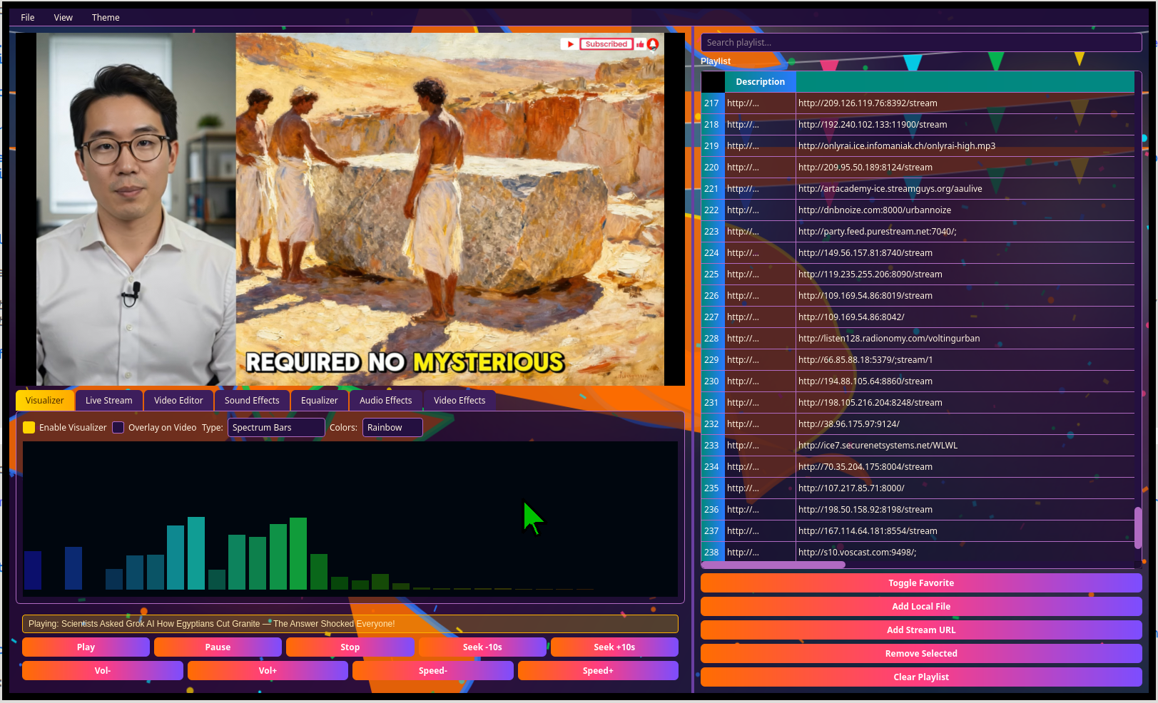The width and height of the screenshot is (1158, 703).
Task: Enable Visualizer checkbox toggle
Action: (x=29, y=428)
